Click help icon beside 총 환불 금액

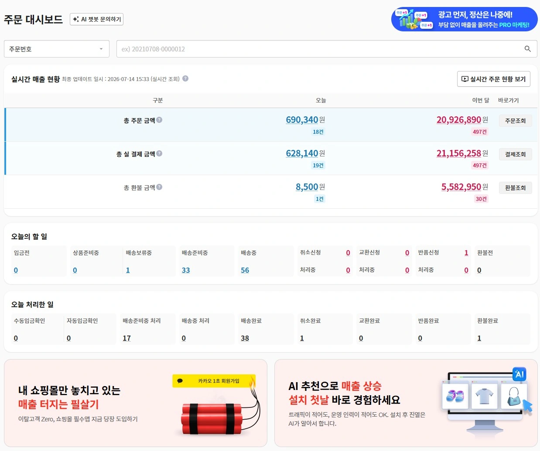coord(159,187)
